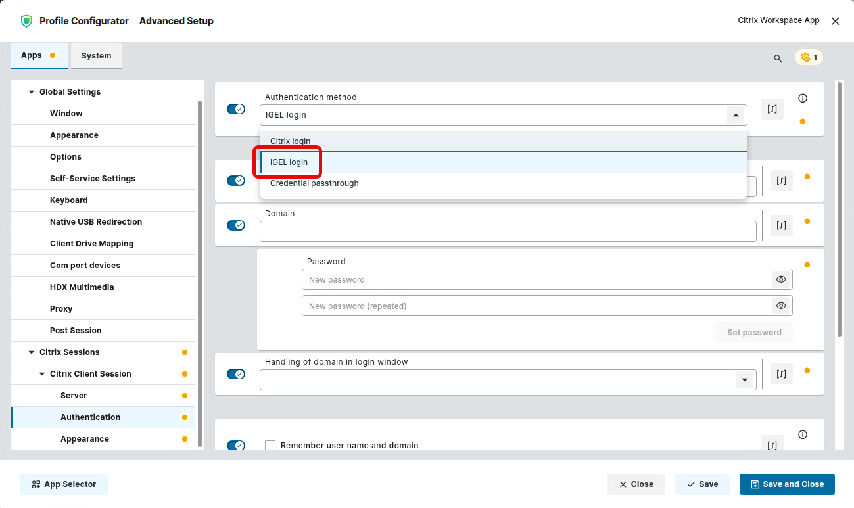Open HDX Multimedia settings

[103, 287]
